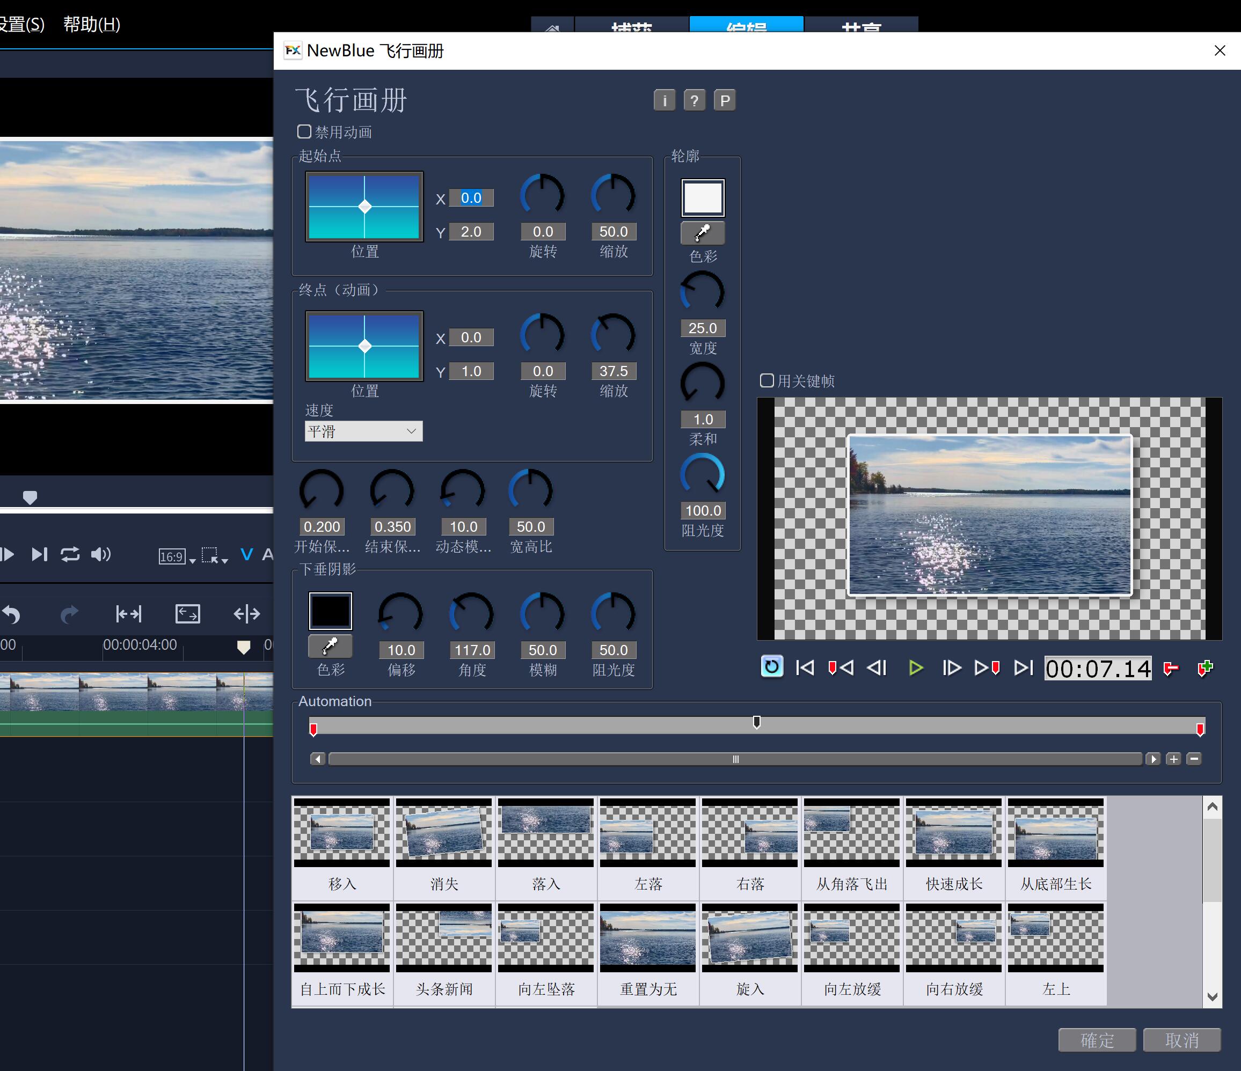
Task: Pick outline color with the eyedropper
Action: click(703, 233)
